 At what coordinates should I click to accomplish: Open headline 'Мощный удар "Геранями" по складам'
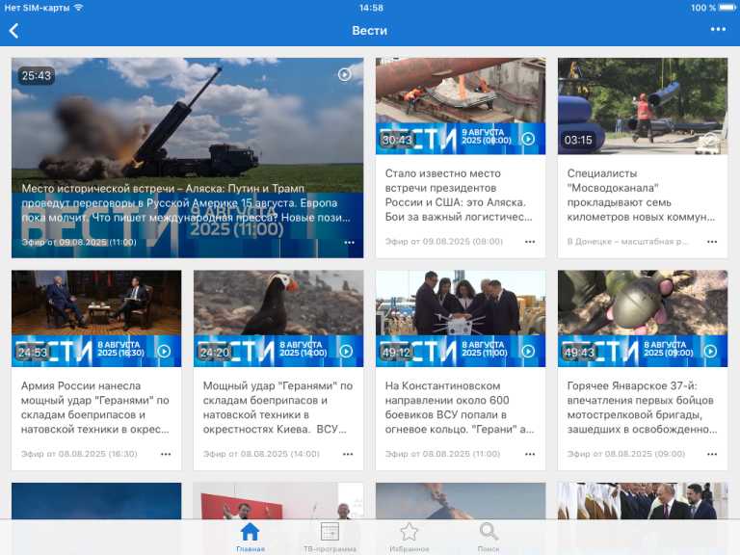click(x=277, y=408)
